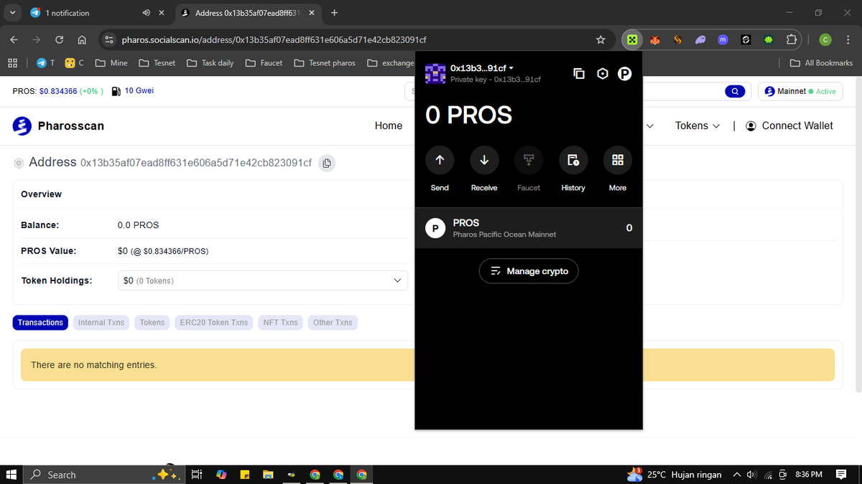Open the tab search dropdown arrow
The height and width of the screenshot is (484, 862).
point(13,13)
